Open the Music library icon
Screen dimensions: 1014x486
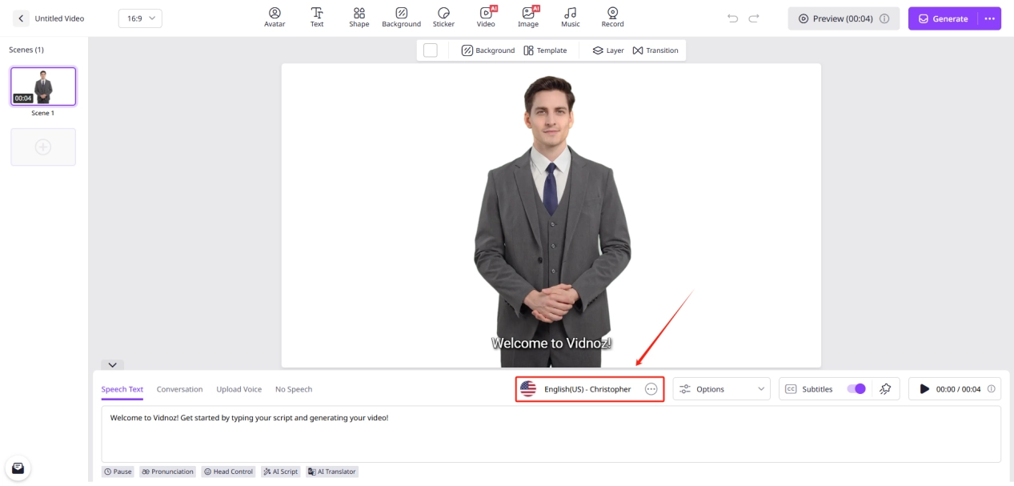pyautogui.click(x=570, y=17)
